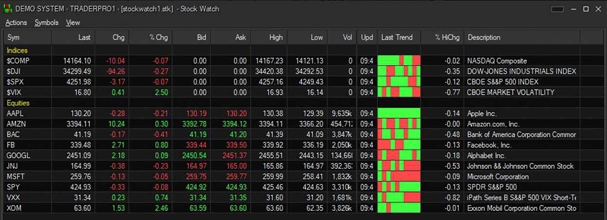Select the AMZN symbol

point(15,124)
